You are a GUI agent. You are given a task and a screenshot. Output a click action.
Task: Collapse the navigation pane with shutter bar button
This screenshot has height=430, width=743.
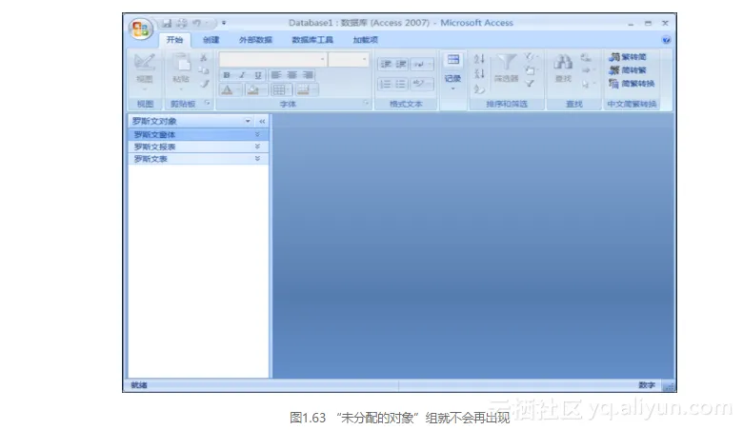[262, 121]
